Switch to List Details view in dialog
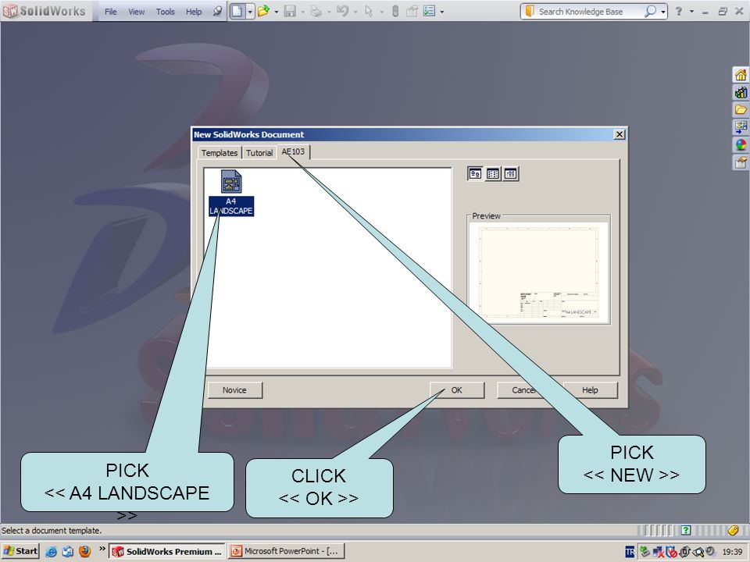Screen dimensions: 750x562 point(511,174)
